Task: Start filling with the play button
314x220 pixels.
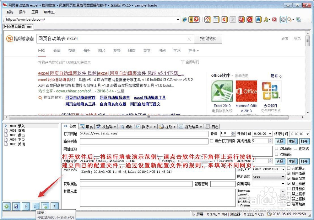Action: (26, 206)
